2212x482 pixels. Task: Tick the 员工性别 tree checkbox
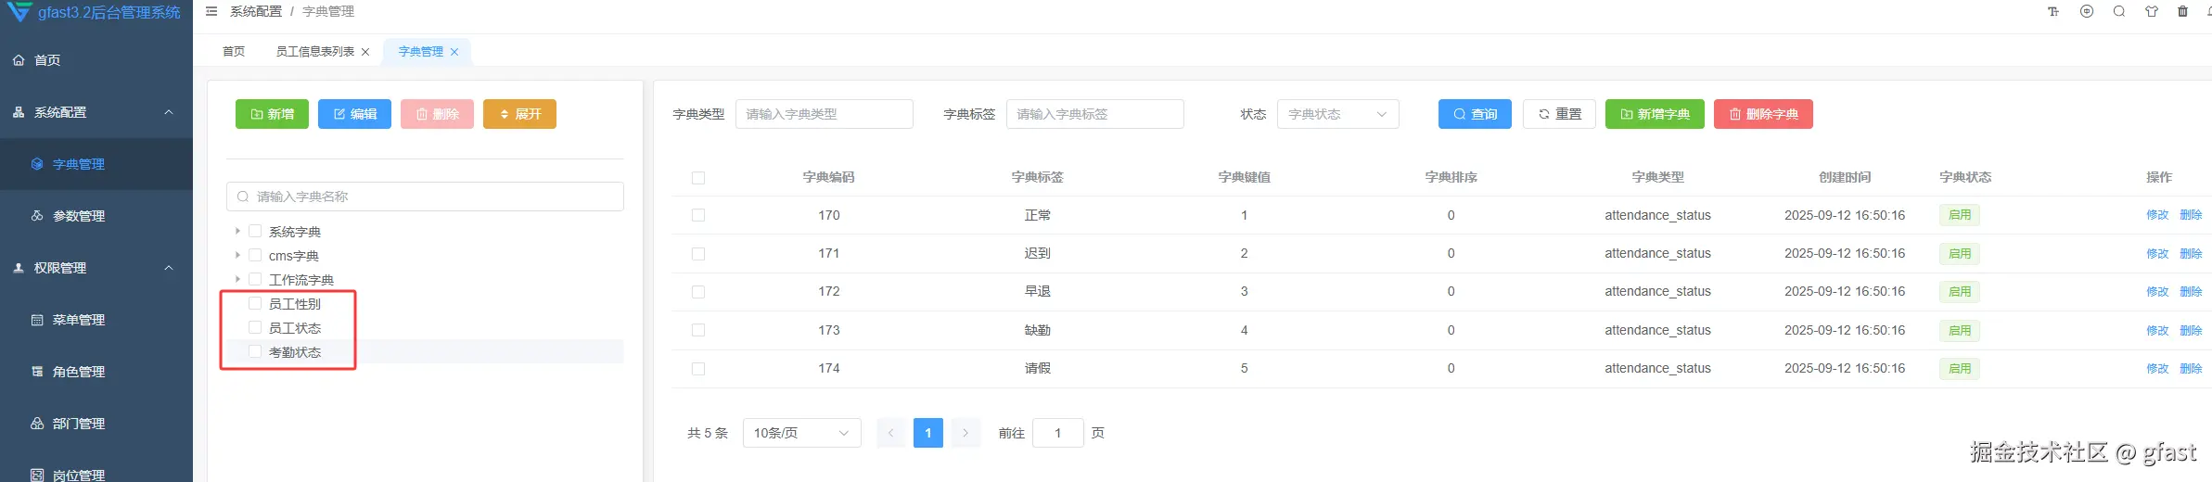pyautogui.click(x=255, y=303)
